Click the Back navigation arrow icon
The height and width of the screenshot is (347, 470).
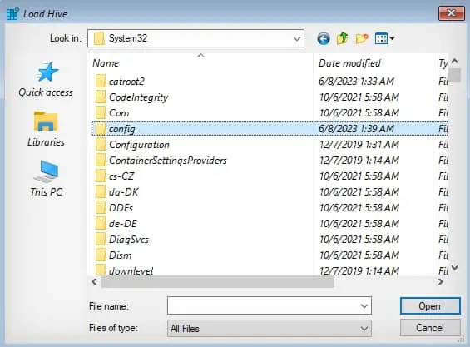click(324, 38)
